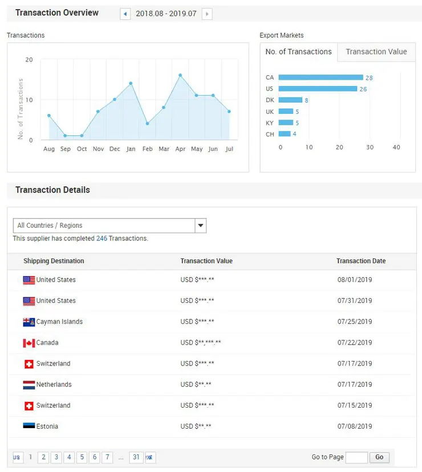Click the Transaction Value column header
The image size is (422, 472).
(206, 261)
